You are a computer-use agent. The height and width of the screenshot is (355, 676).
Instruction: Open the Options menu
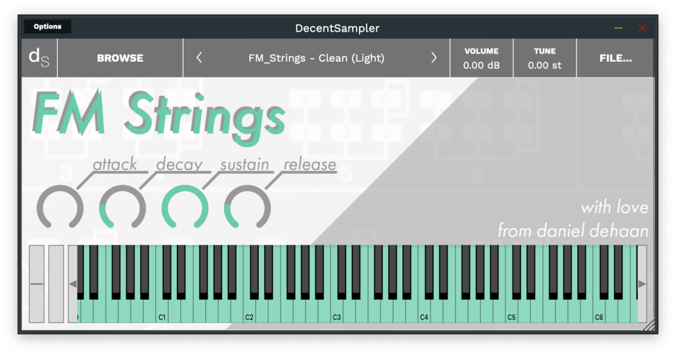48,27
